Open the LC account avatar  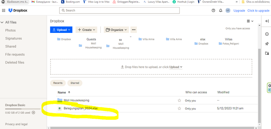[228, 11]
